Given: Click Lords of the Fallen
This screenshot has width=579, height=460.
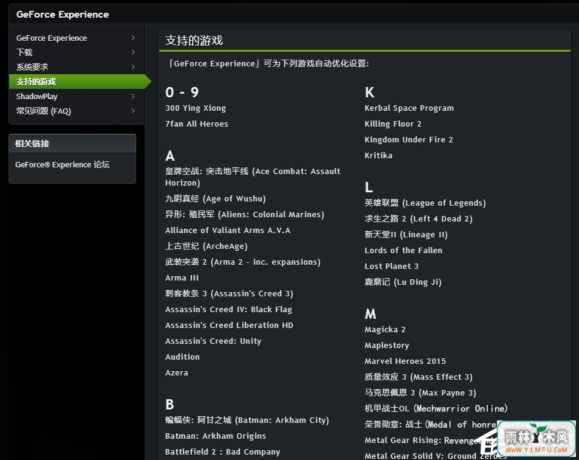Looking at the screenshot, I should pyautogui.click(x=403, y=251).
